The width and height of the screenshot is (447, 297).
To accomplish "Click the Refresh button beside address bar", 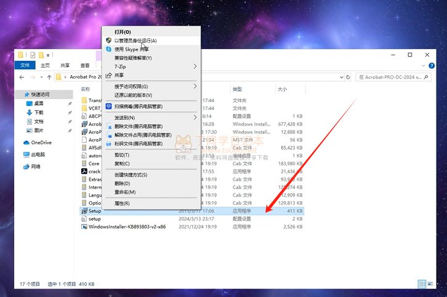I will point(348,77).
